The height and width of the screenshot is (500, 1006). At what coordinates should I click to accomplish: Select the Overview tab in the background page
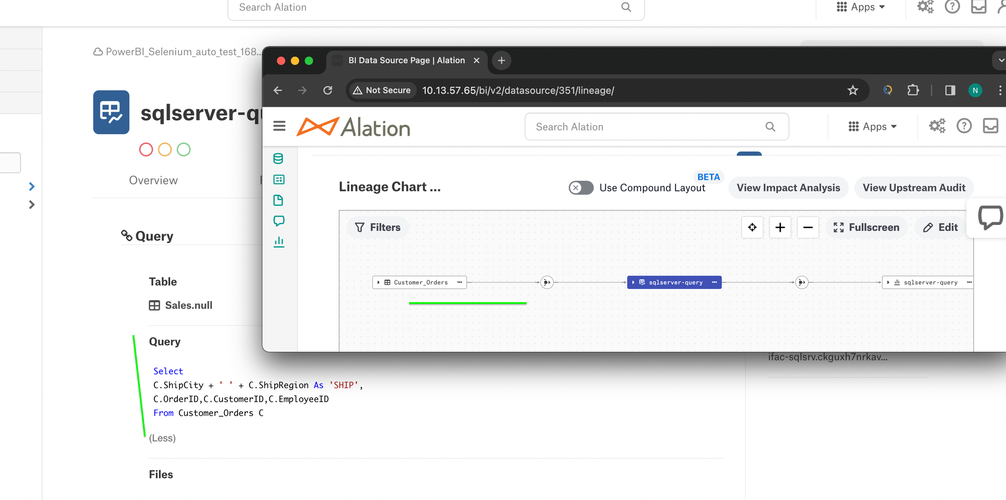(x=153, y=180)
